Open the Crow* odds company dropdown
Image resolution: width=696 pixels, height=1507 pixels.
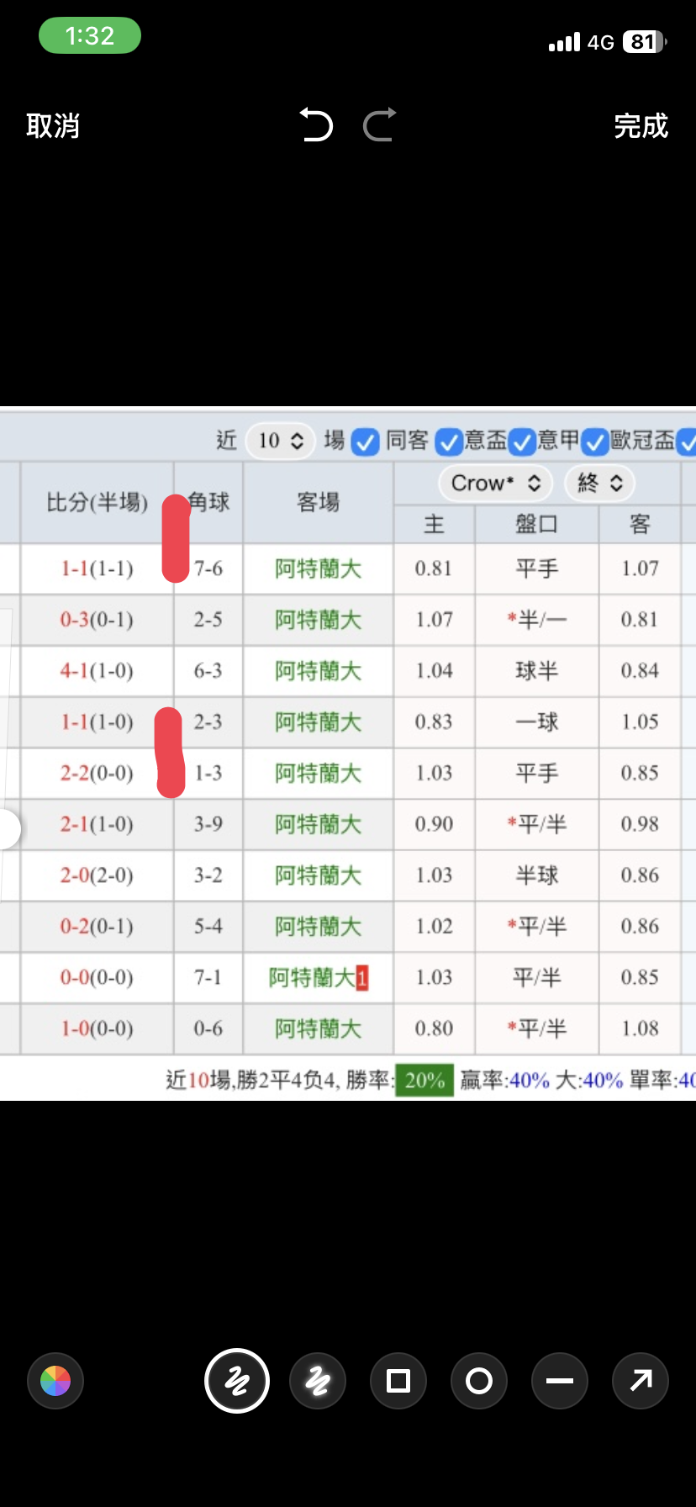tap(495, 483)
